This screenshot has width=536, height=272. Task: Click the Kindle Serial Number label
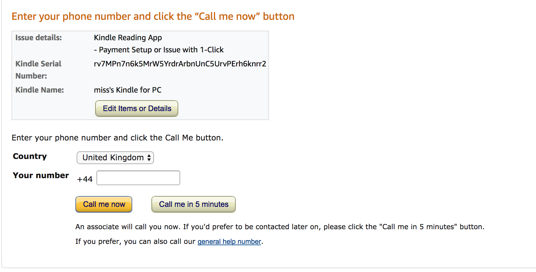pyautogui.click(x=38, y=70)
